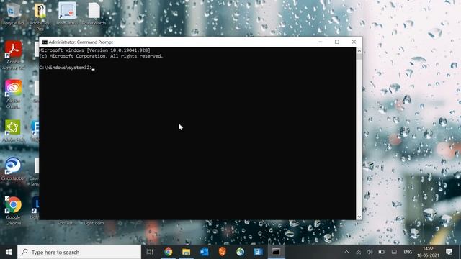
Task: Open the Windows Start menu
Action: [9, 252]
